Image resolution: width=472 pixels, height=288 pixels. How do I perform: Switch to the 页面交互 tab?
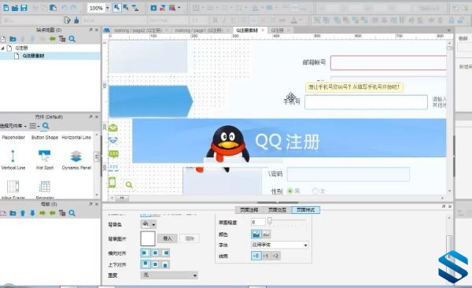(277, 210)
